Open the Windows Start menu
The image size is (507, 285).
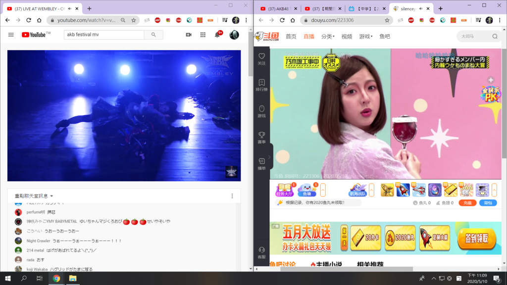8,278
